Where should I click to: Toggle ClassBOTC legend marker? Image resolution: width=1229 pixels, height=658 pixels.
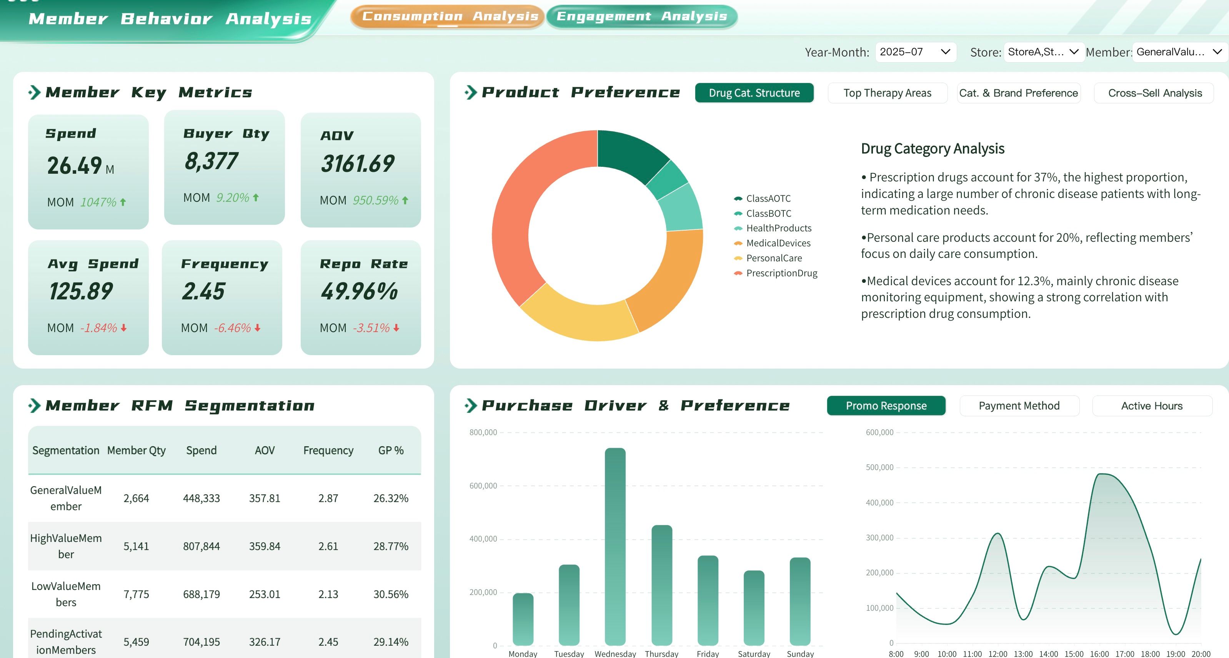[738, 214]
